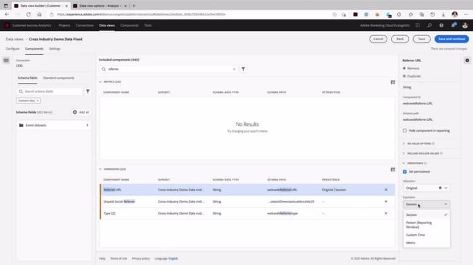This screenshot has height=265, width=473.
Task: Click Remove in the Referrer URL panel
Action: coord(411,69)
